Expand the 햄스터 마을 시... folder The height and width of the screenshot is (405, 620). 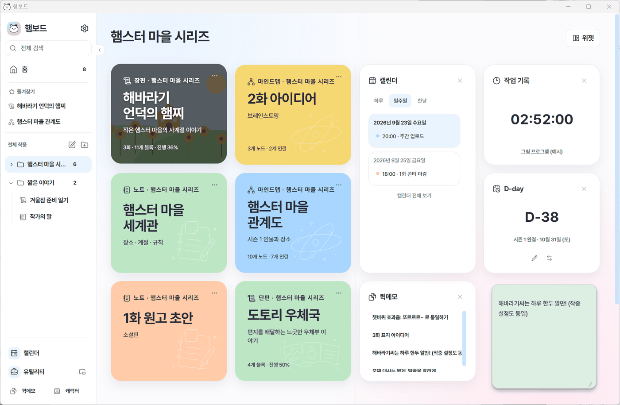tap(12, 164)
